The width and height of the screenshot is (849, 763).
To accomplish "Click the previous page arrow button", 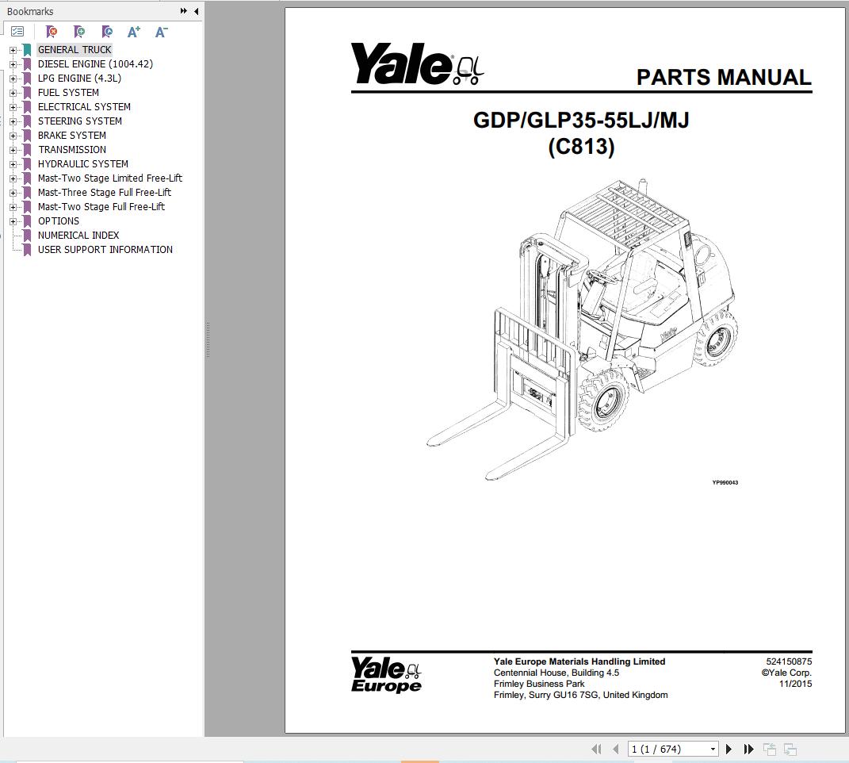I will (615, 748).
